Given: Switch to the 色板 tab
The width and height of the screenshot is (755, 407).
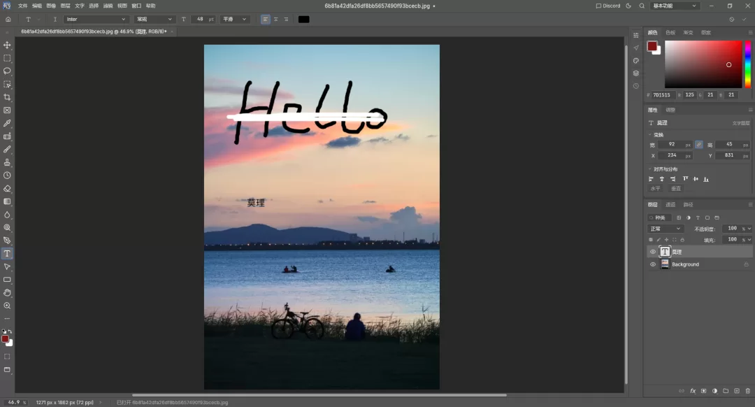Looking at the screenshot, I should point(670,33).
